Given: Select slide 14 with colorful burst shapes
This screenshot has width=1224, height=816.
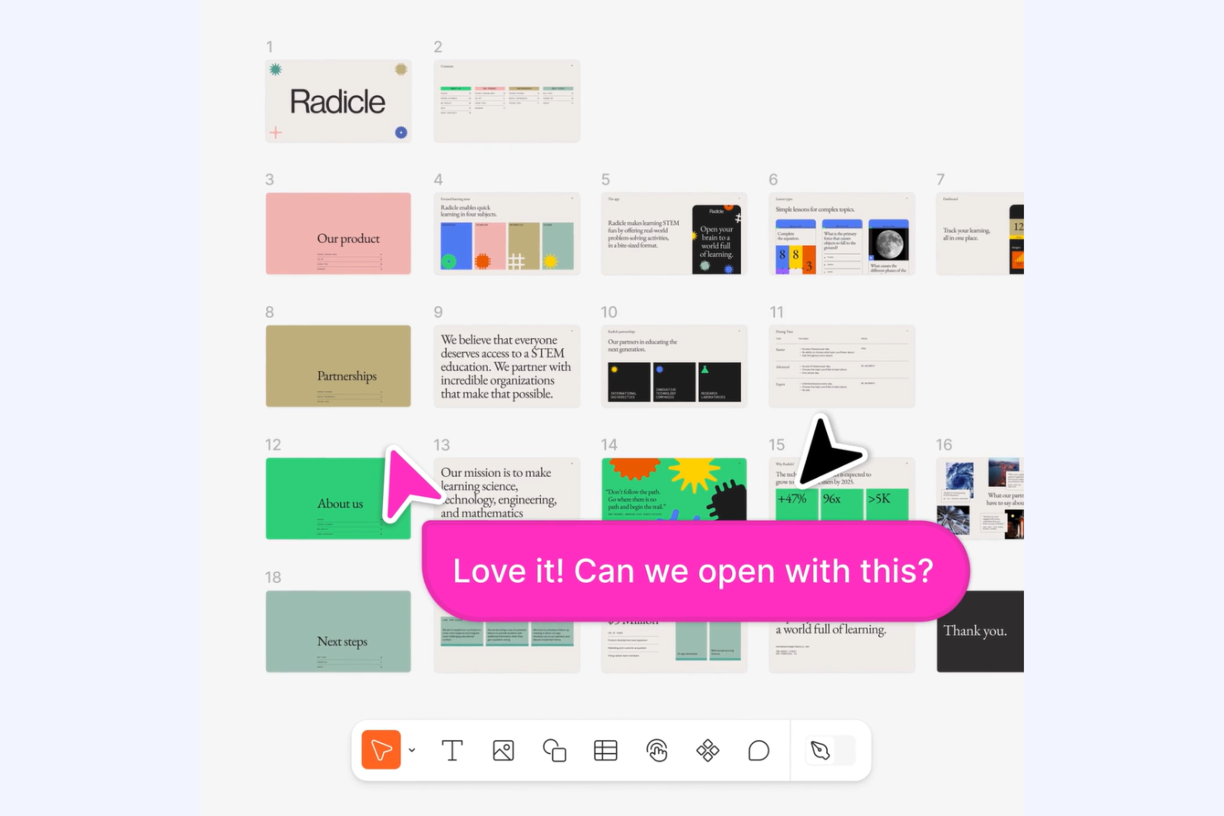Looking at the screenshot, I should click(674, 489).
